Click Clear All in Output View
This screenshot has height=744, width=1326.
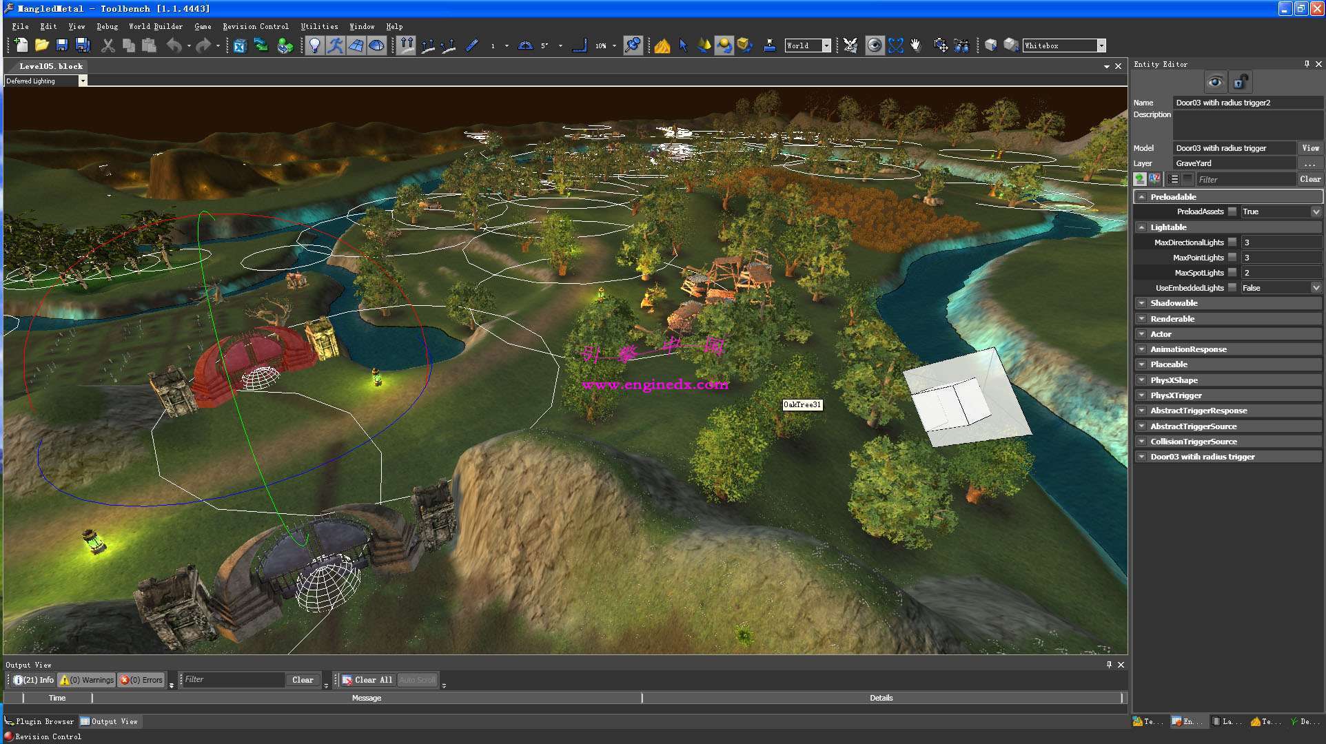[x=367, y=680]
